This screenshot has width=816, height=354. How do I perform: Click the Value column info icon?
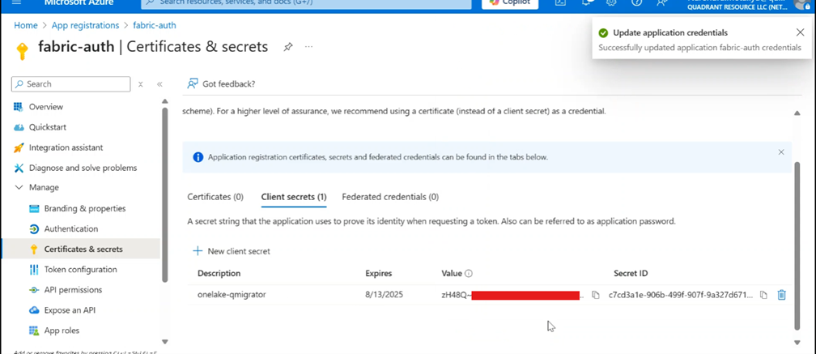(x=469, y=273)
